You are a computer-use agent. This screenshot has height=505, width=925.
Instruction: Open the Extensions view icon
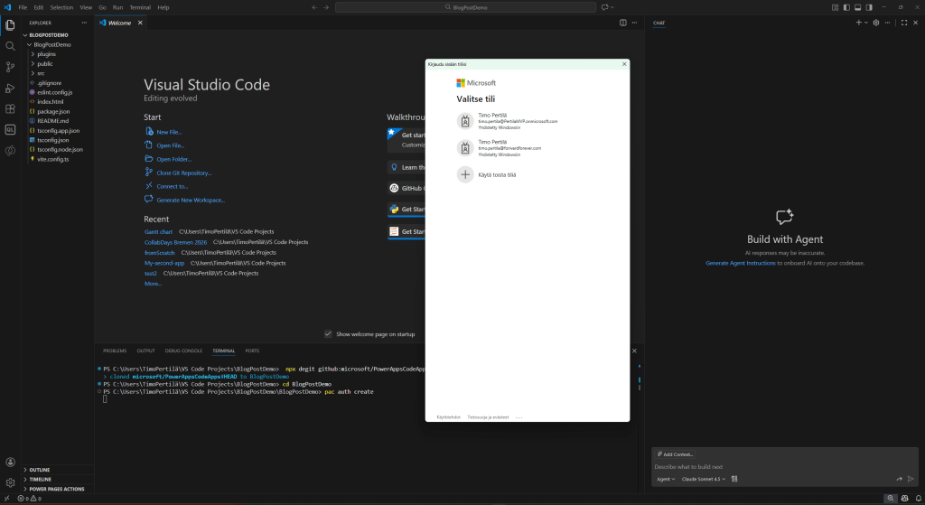click(x=11, y=108)
